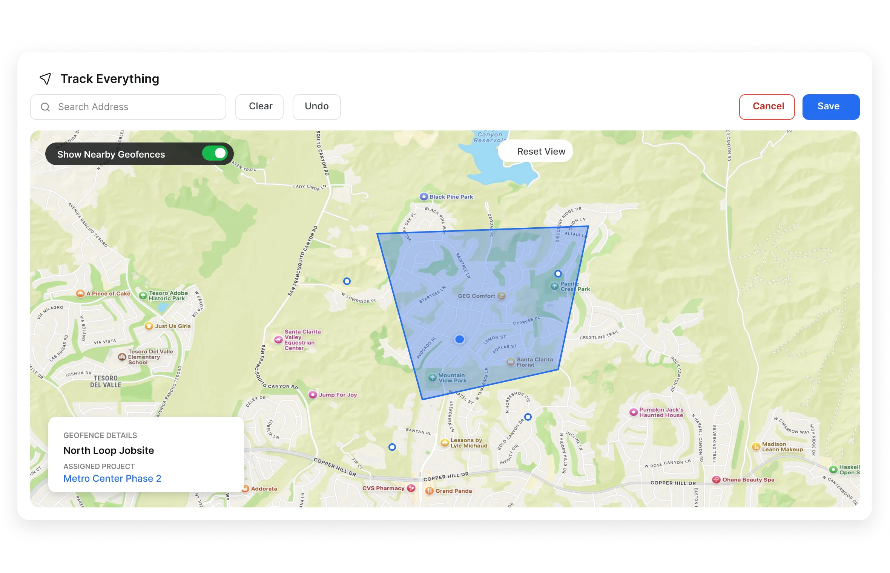The image size is (890, 573).
Task: Click the Track Everything navigation arrow icon
Action: (45, 78)
